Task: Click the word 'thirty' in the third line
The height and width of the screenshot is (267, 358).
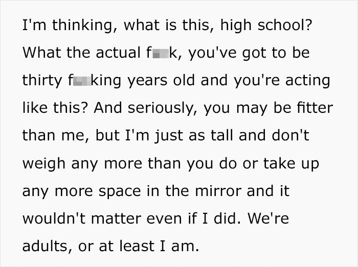Action: click(42, 81)
